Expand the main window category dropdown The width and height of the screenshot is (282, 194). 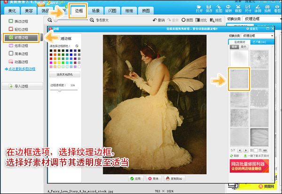click(264, 18)
